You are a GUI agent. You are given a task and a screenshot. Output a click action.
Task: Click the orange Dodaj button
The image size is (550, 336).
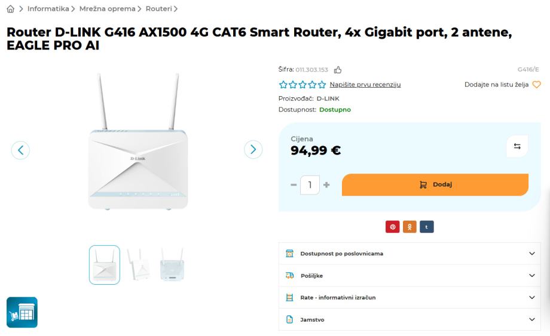[x=435, y=184]
